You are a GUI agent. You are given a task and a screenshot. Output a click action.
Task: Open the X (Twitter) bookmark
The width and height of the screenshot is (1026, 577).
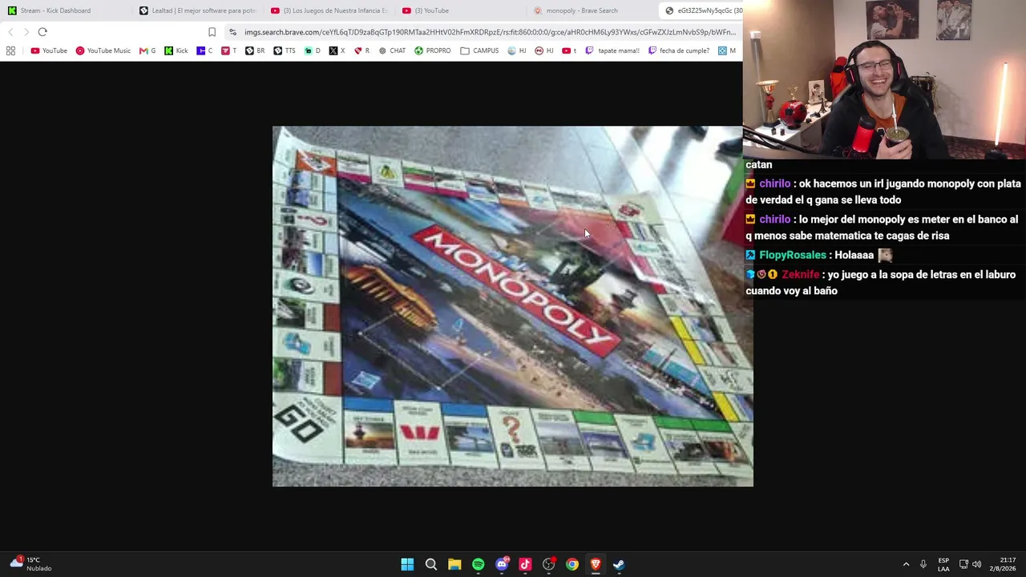(x=337, y=50)
